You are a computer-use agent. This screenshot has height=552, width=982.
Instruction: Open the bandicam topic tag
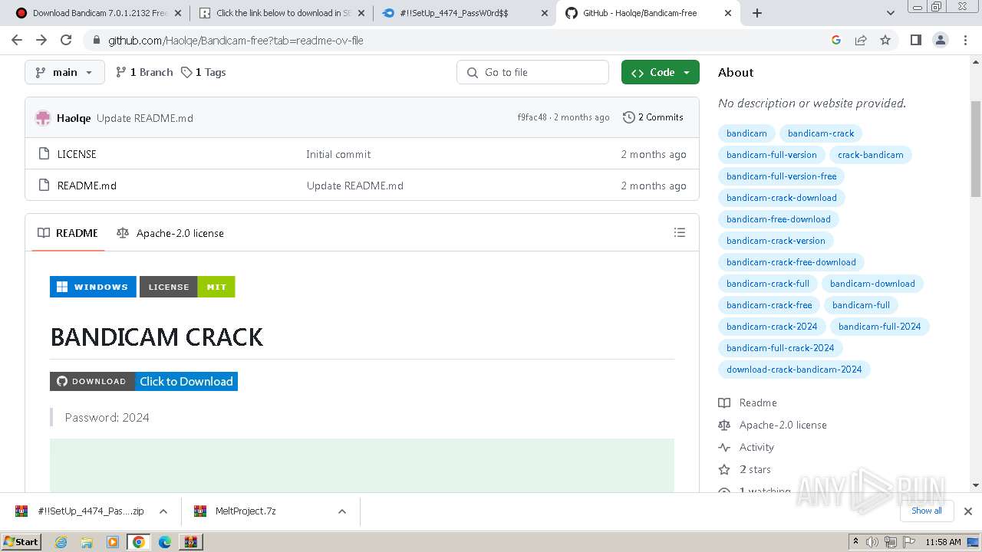click(x=746, y=133)
